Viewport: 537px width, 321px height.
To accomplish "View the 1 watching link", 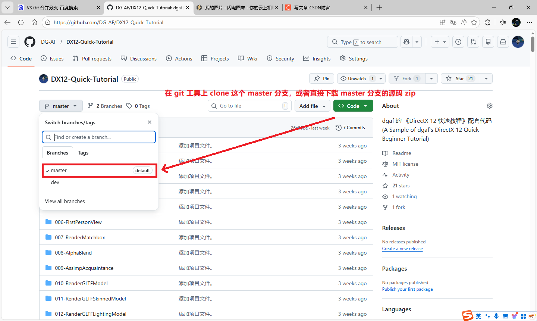I will coord(399,196).
